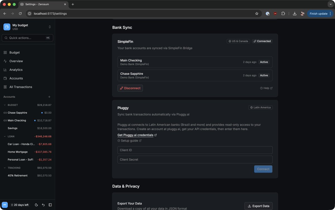Open the Extensions puzzle icon
The height and width of the screenshot is (210, 335).
click(x=283, y=13)
